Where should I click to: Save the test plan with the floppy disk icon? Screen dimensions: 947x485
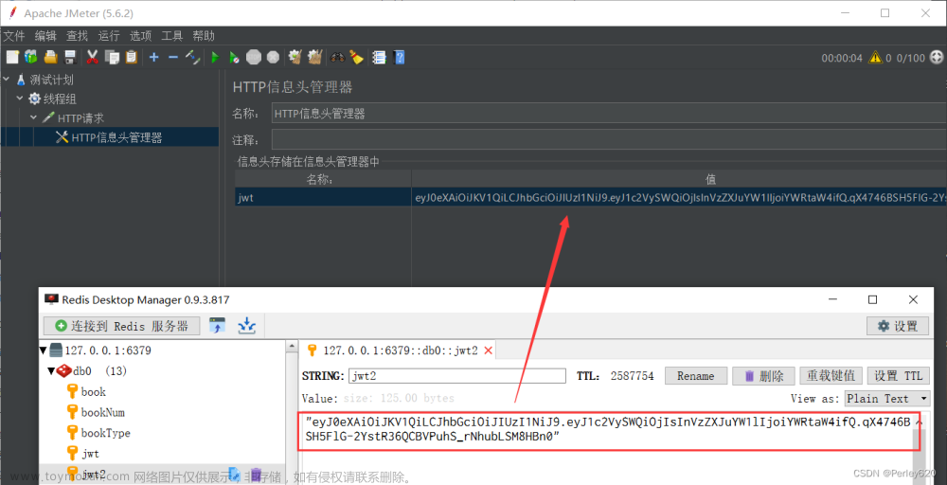[70, 58]
